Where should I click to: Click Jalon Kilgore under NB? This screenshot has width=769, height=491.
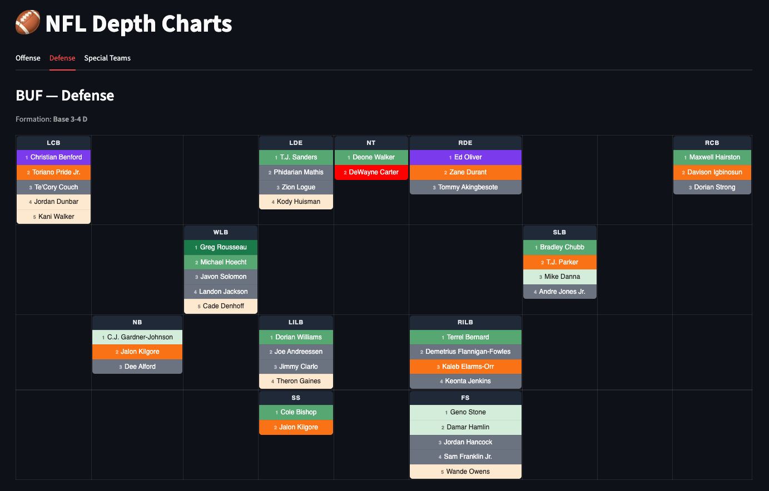coord(137,352)
